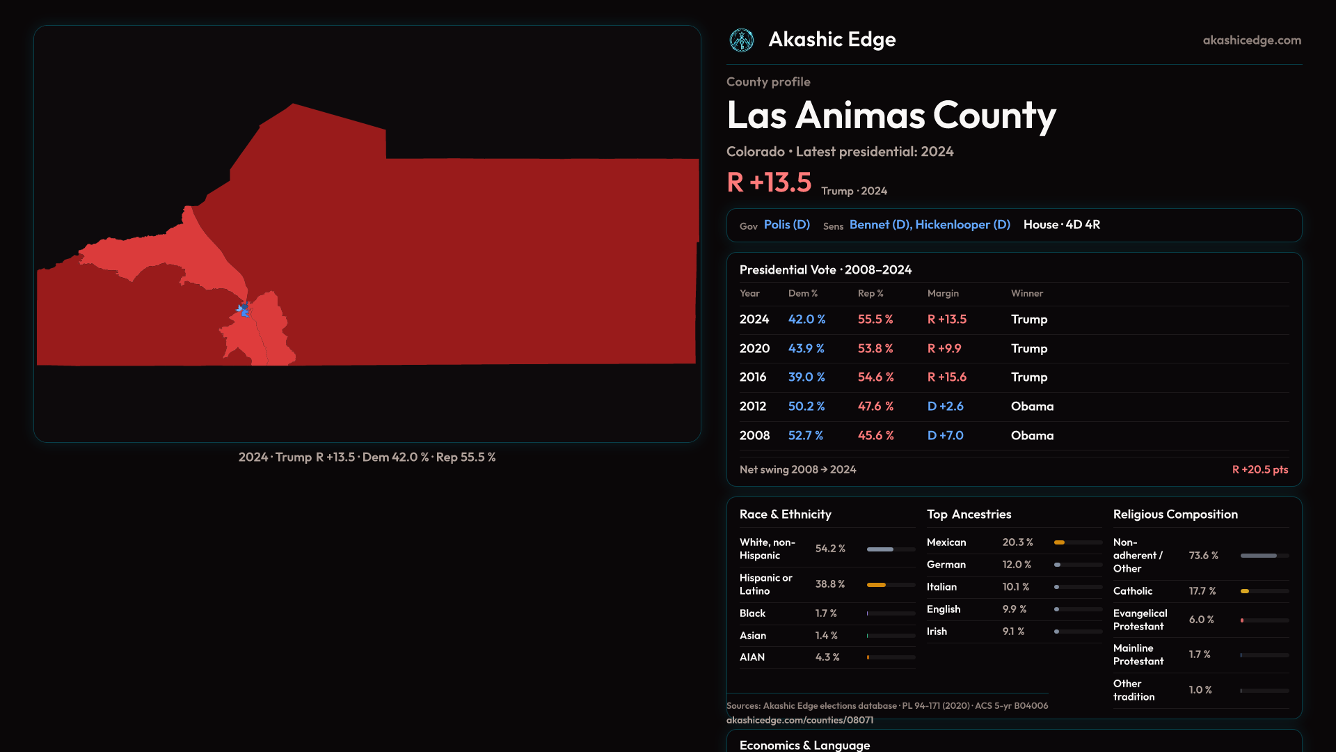Click the Las Animas County title
This screenshot has width=1336, height=752.
(891, 116)
